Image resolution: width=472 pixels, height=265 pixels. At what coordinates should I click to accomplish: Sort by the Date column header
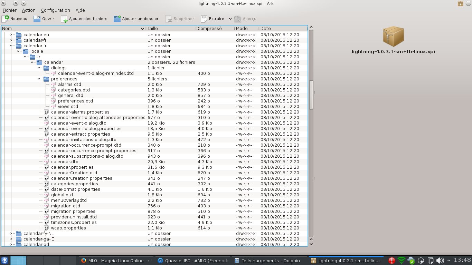point(283,28)
